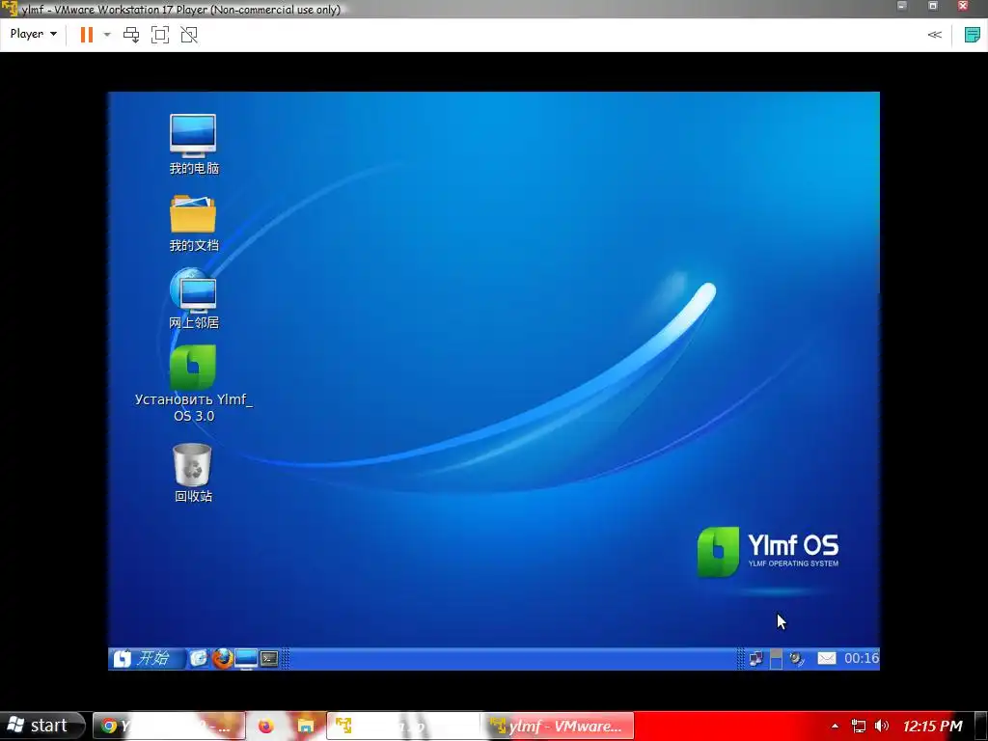This screenshot has height=741, width=988.
Task: Send Ctrl+Alt+Del to the virtual machine
Action: (x=131, y=35)
